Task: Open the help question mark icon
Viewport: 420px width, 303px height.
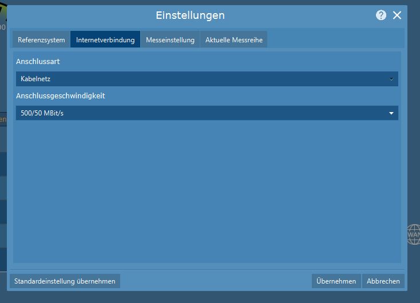Action: coord(381,15)
